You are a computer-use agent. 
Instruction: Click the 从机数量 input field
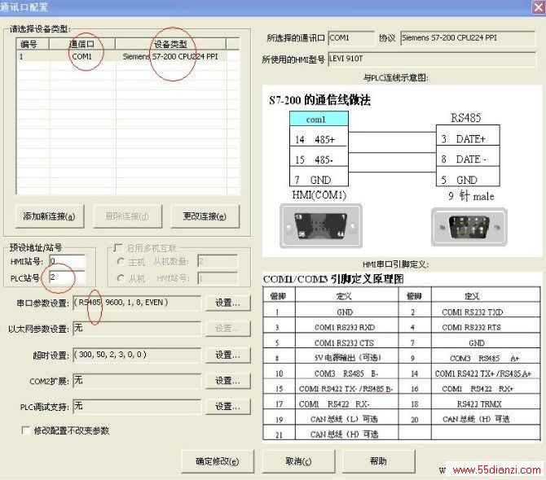click(x=218, y=261)
